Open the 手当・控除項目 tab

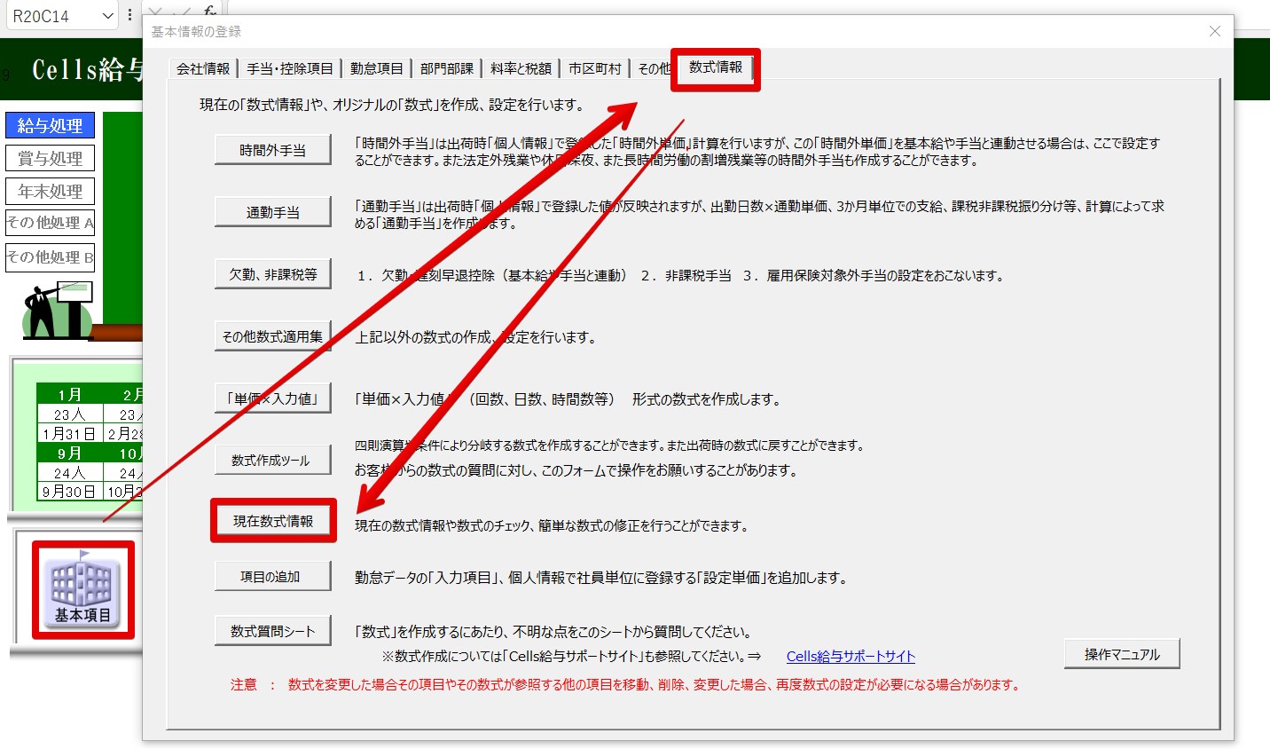289,68
